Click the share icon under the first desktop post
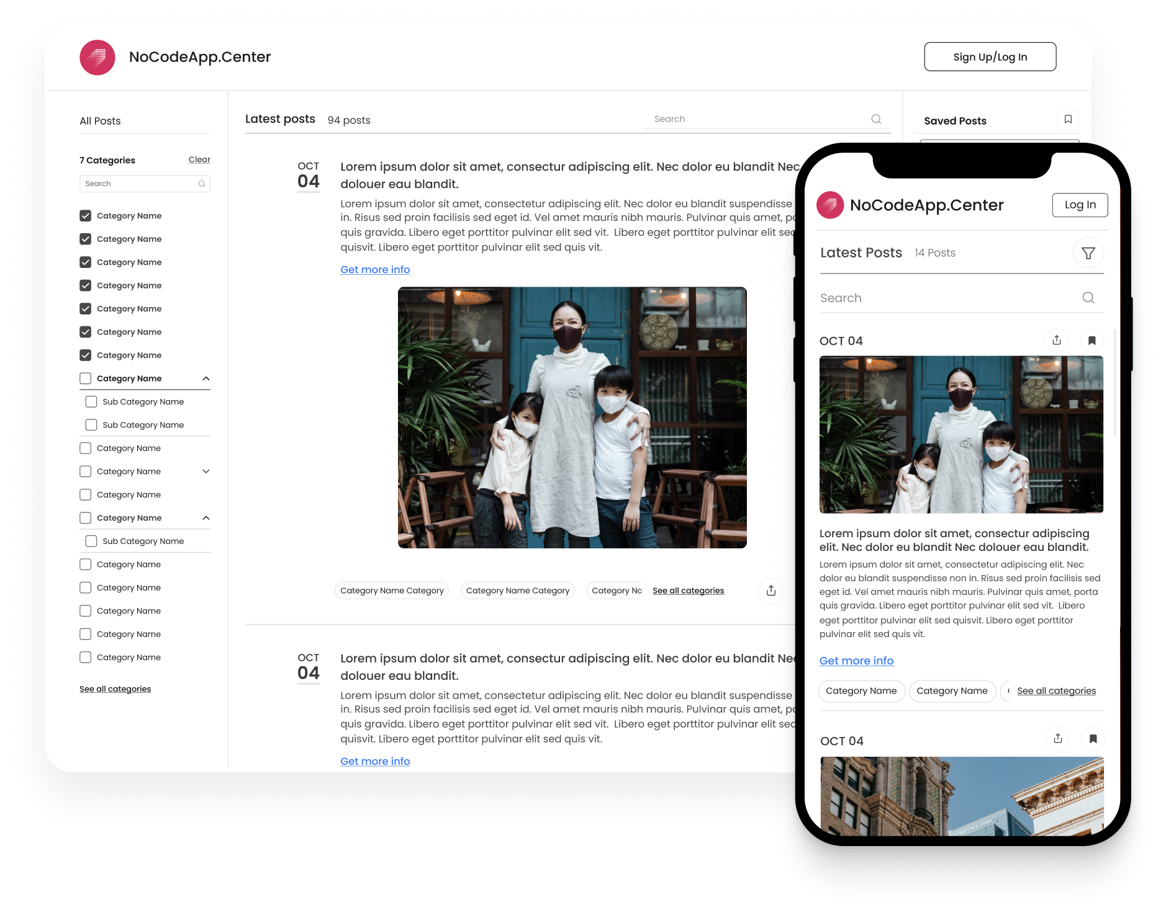 770,591
